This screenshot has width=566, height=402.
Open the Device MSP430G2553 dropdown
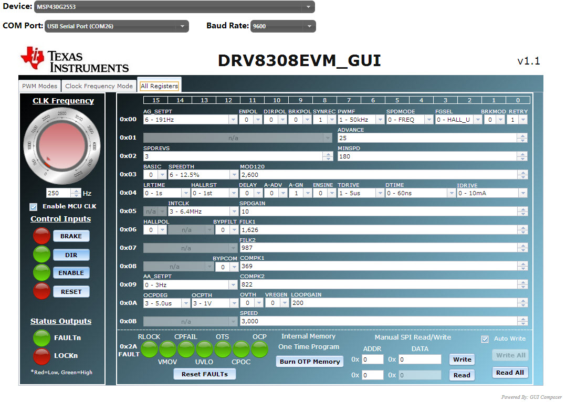point(174,7)
